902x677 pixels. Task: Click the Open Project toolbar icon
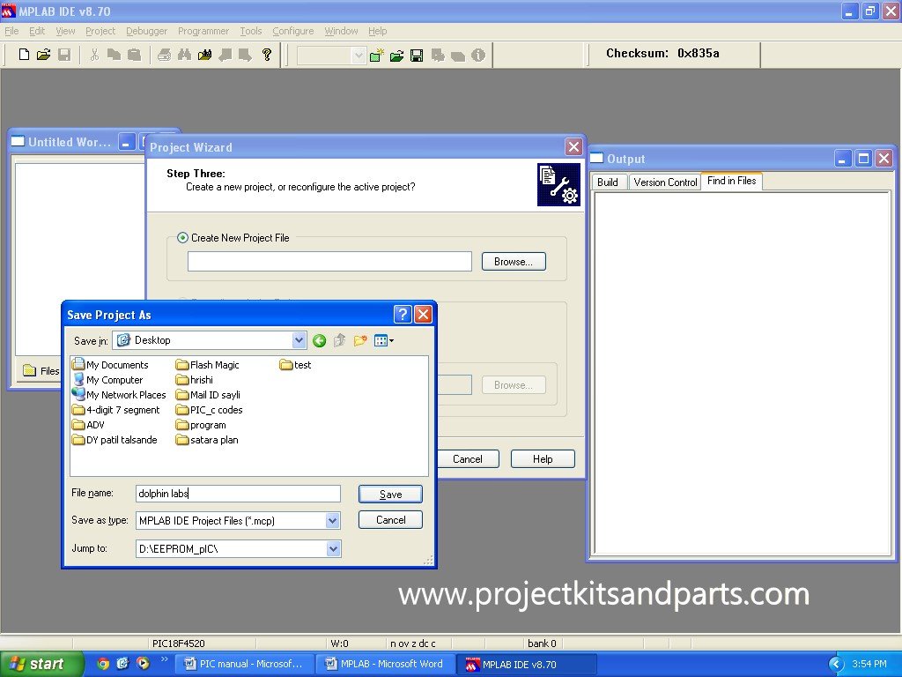coord(396,56)
